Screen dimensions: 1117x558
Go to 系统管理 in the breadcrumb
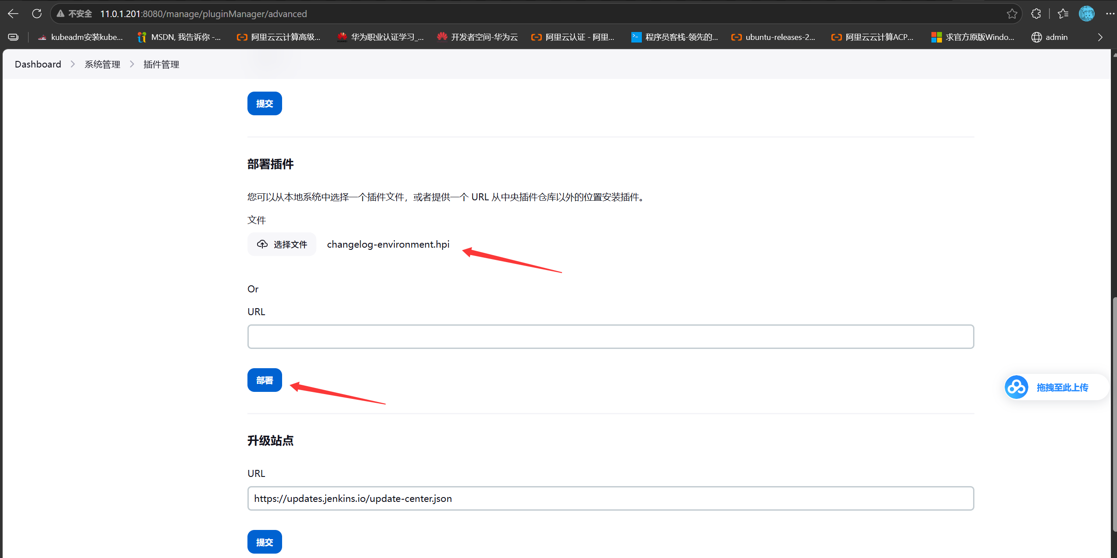pyautogui.click(x=102, y=64)
